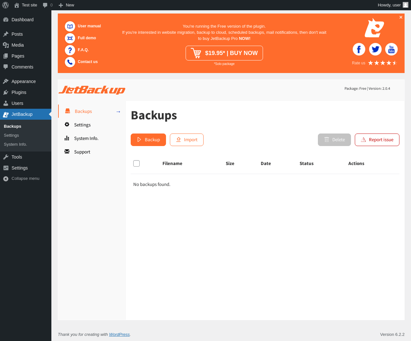Image resolution: width=411 pixels, height=341 pixels.
Task: Open the User manual link
Action: 89,26
